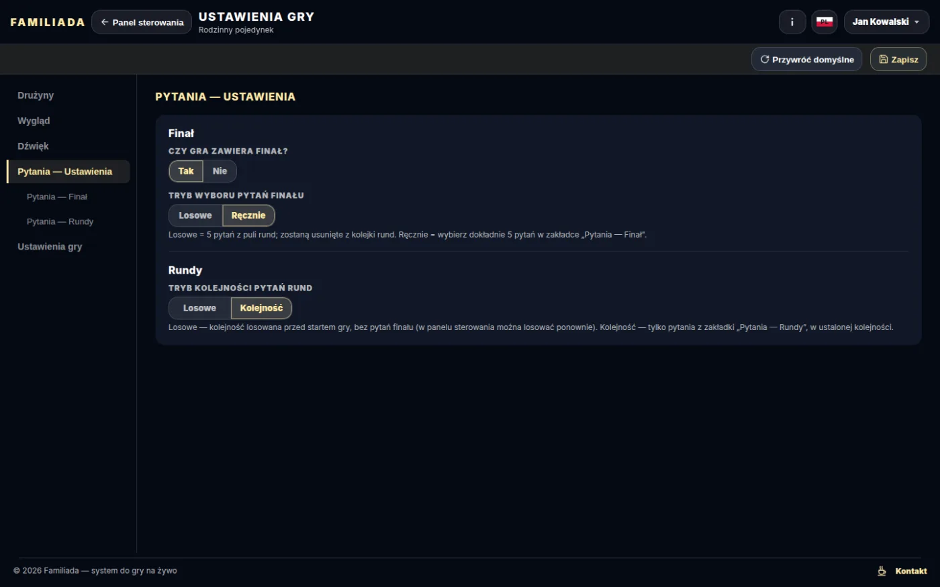
Task: Click the TRYB WYBORU PYTAŃ FINAŁU label
Action: (236, 196)
